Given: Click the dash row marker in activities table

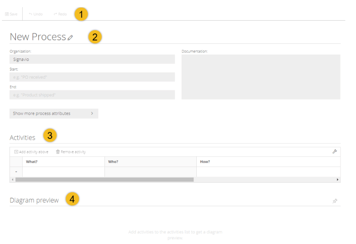Looking at the screenshot, I should pyautogui.click(x=16, y=172).
